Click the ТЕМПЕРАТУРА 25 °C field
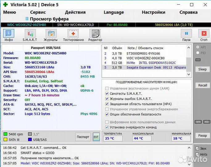This screenshot has width=211, height=167. pos(113,139)
